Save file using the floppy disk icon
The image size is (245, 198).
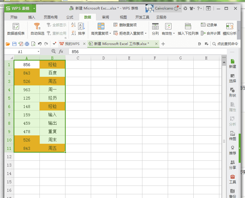tap(14, 44)
